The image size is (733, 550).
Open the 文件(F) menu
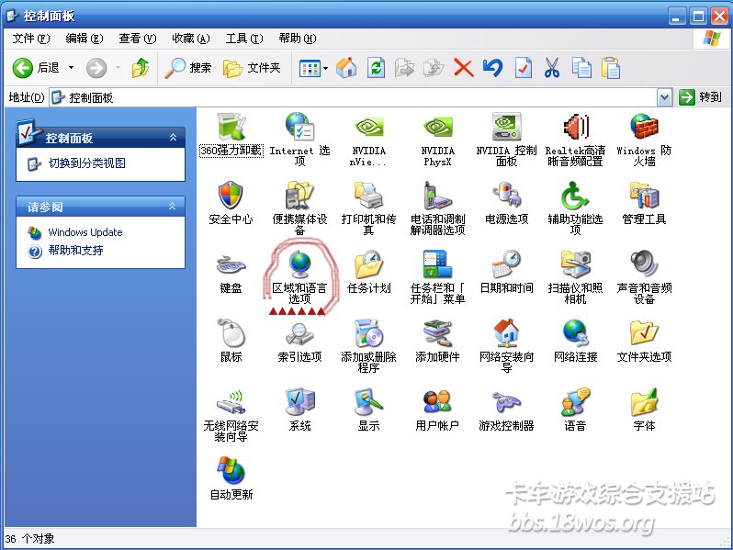point(31,39)
